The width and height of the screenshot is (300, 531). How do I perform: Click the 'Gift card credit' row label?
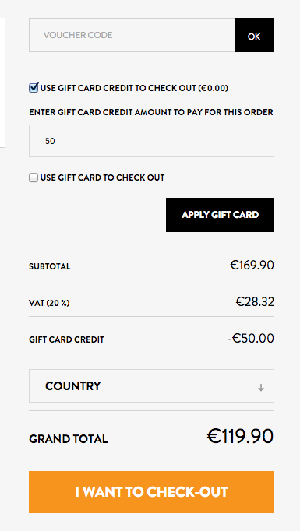pos(67,339)
